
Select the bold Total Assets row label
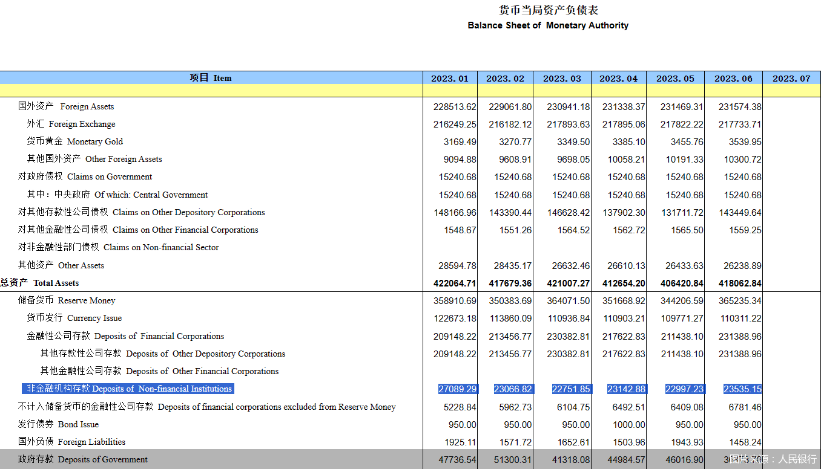40,283
